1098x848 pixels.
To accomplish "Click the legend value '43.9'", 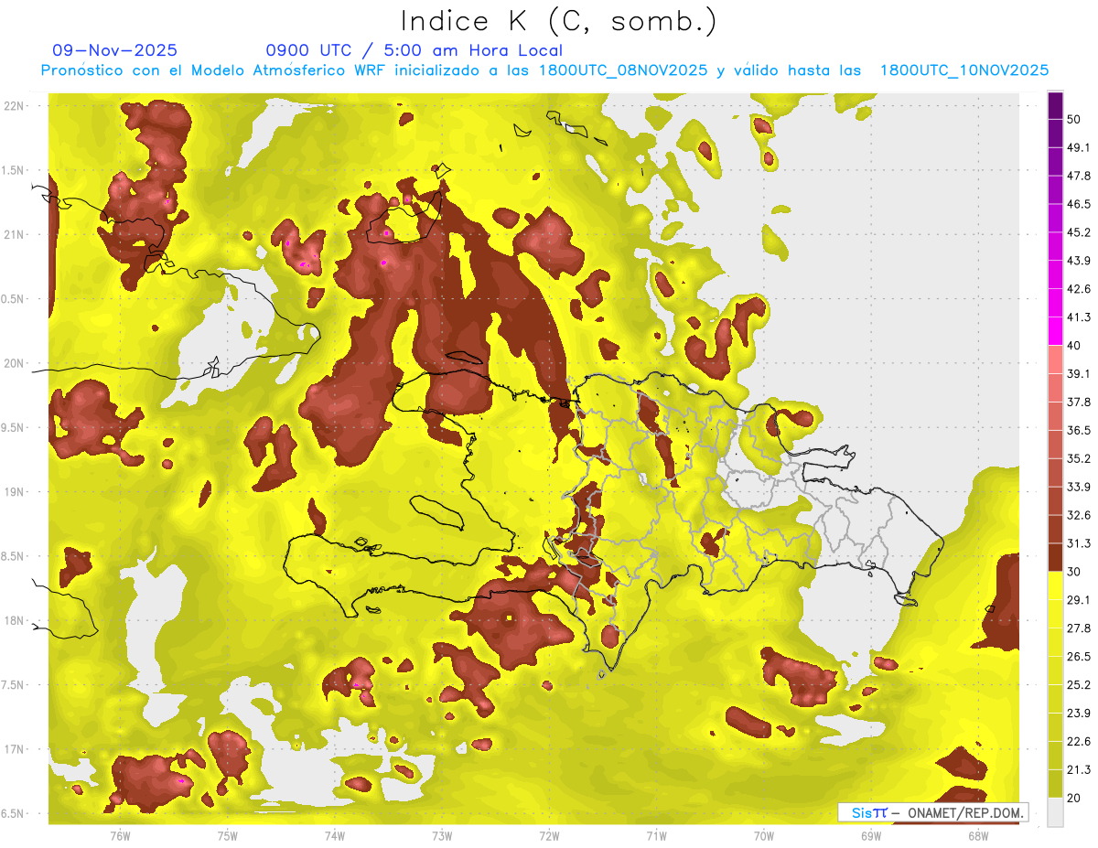I will tap(1078, 261).
